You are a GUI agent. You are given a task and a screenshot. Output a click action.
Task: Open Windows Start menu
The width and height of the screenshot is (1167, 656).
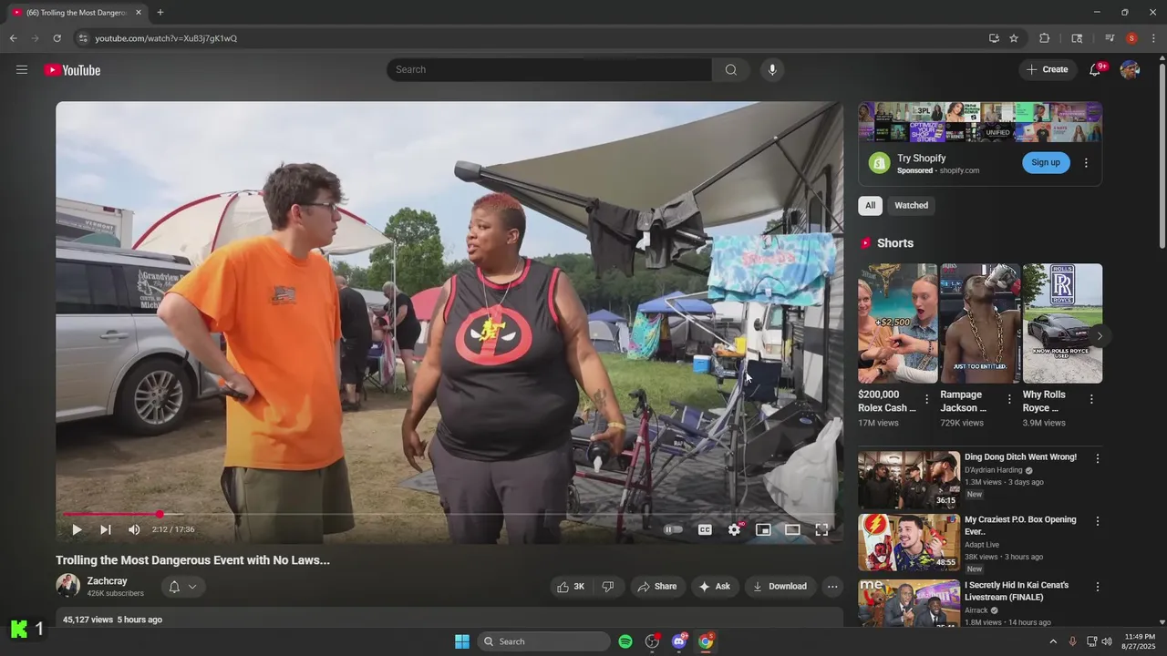pyautogui.click(x=462, y=641)
